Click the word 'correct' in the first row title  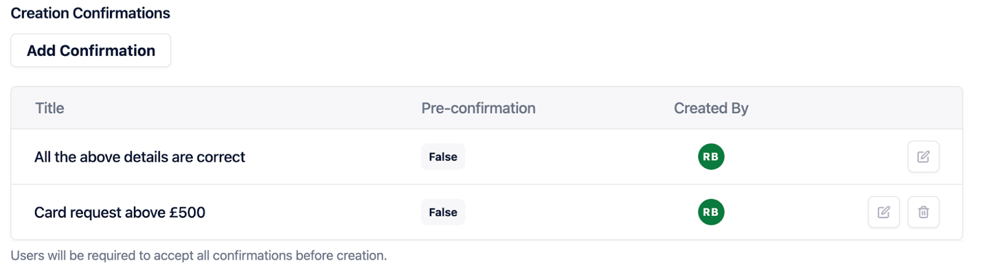(x=221, y=157)
